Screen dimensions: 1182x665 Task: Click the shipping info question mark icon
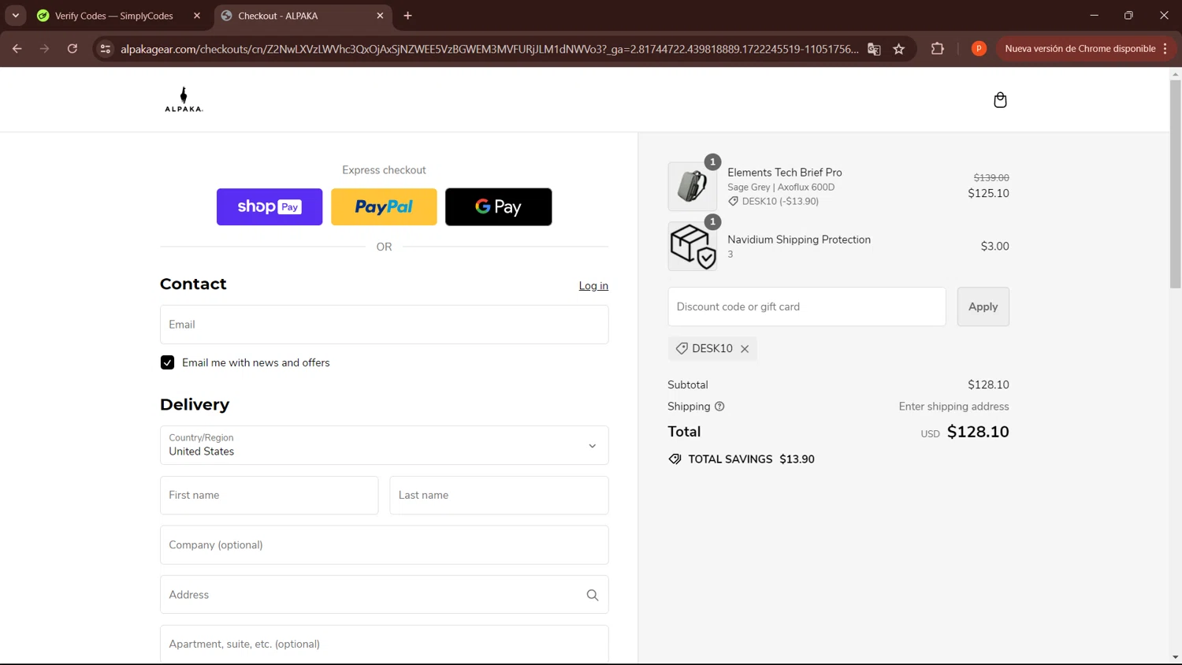click(719, 407)
